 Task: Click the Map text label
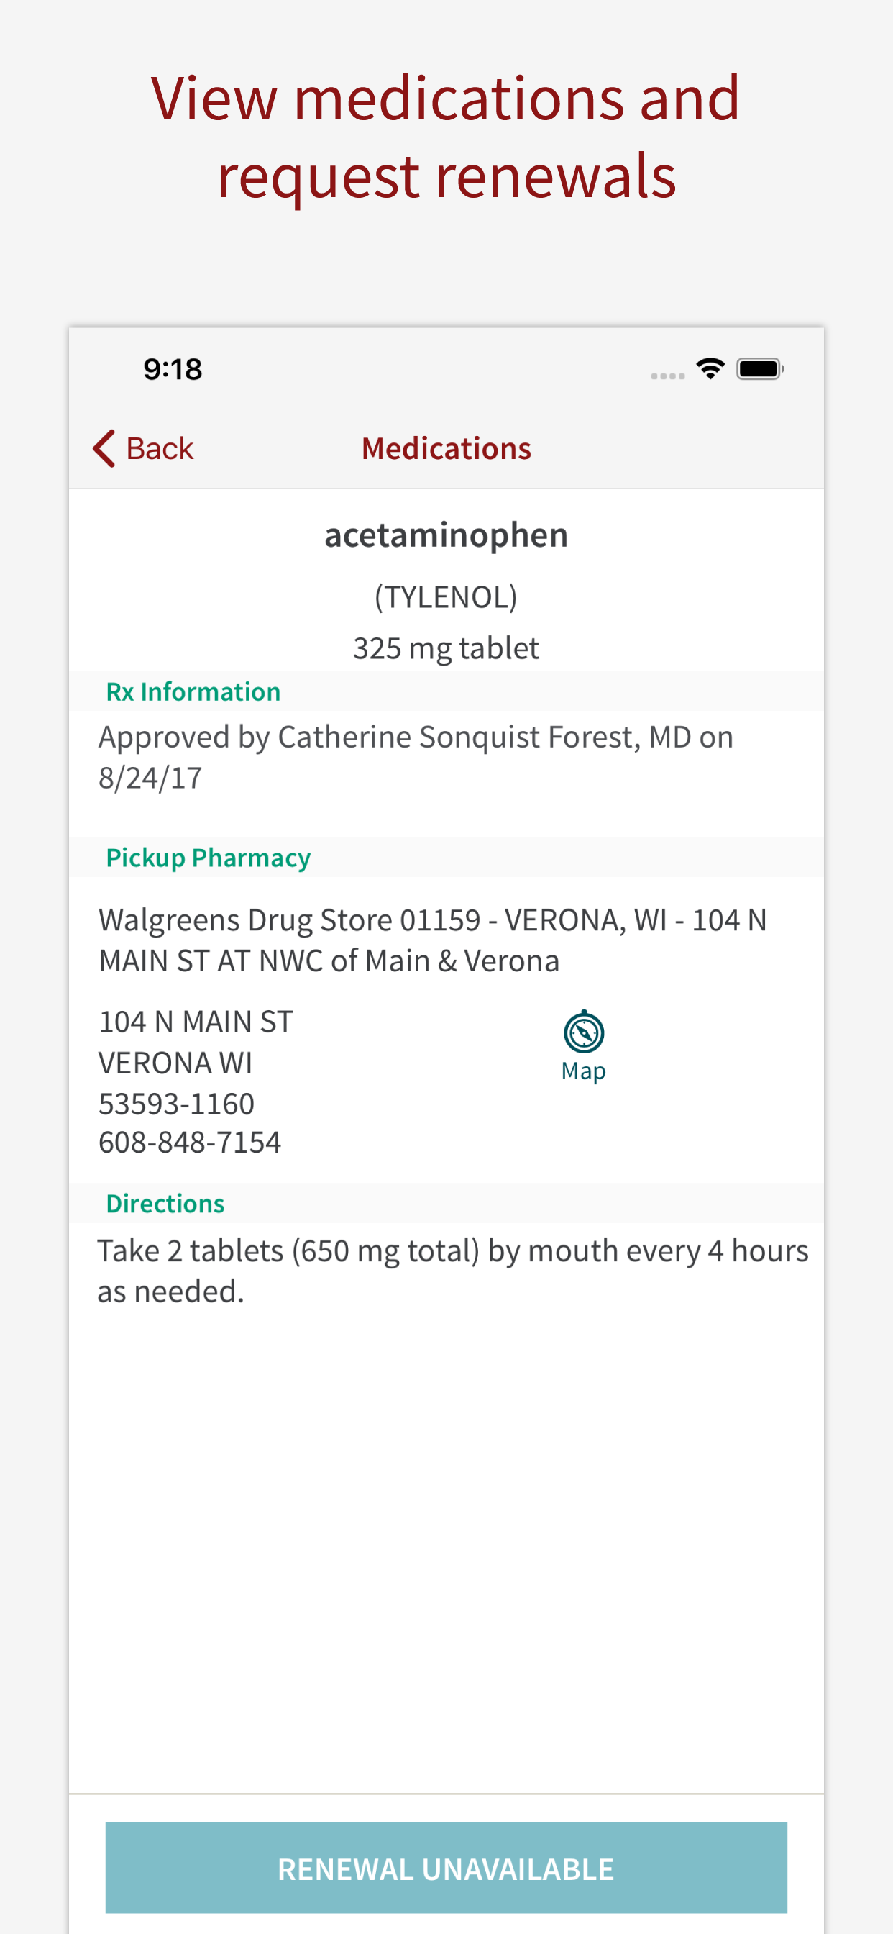coord(583,1071)
